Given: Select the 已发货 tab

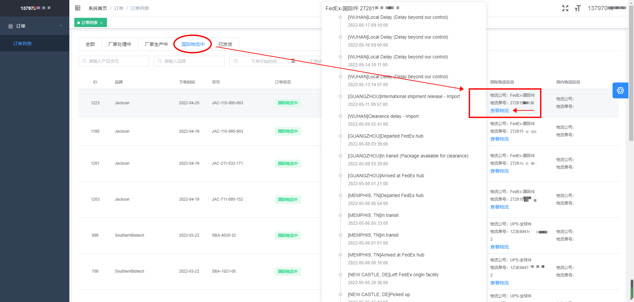Looking at the screenshot, I should tap(225, 44).
